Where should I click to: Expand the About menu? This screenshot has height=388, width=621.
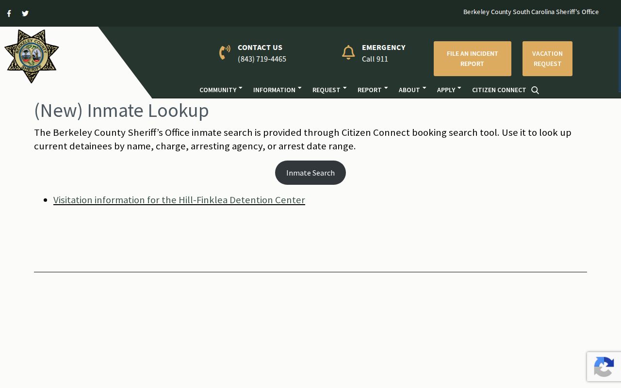tap(412, 90)
